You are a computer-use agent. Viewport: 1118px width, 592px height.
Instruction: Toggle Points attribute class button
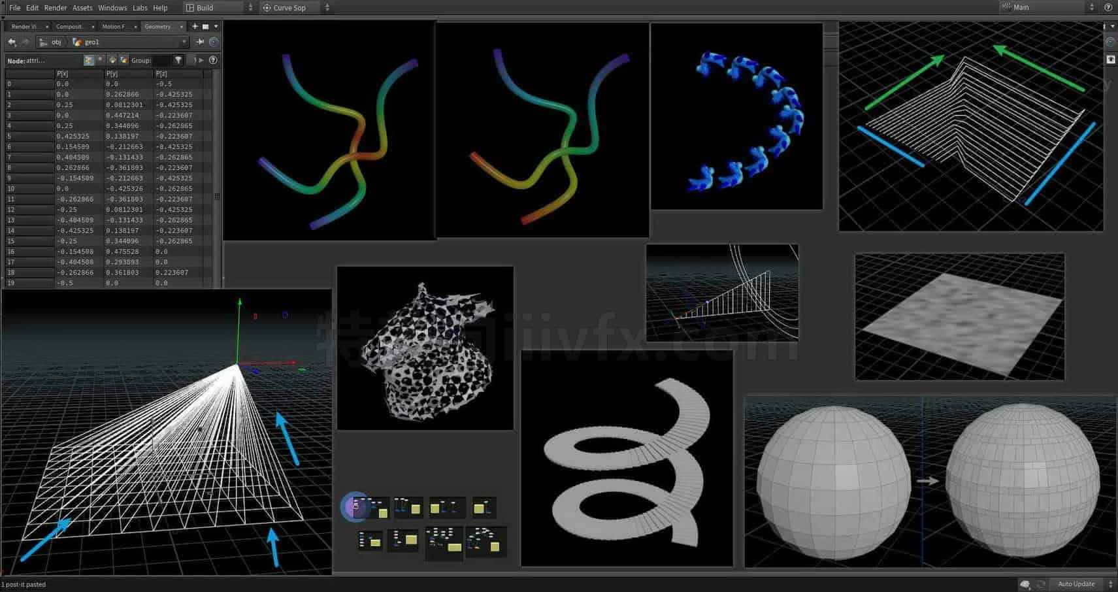(89, 60)
